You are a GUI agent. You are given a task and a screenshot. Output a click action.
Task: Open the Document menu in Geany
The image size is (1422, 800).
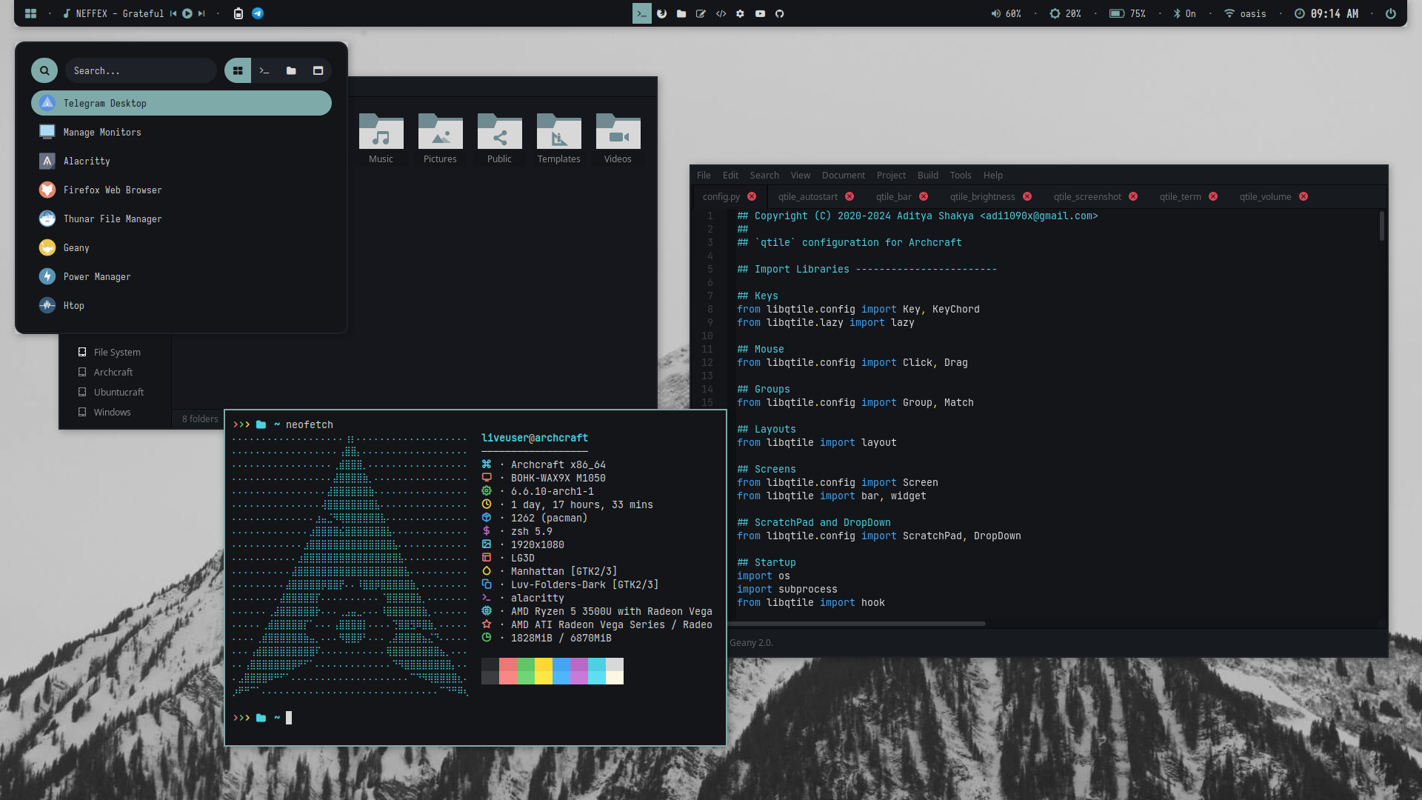(843, 176)
